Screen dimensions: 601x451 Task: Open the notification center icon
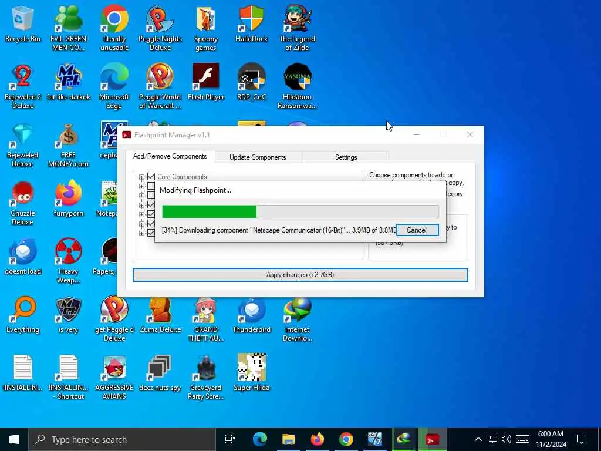(x=582, y=439)
